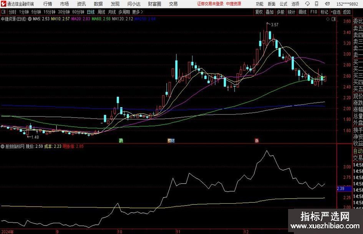
Task: Click the 统计 statistics button
Action: (291, 12)
